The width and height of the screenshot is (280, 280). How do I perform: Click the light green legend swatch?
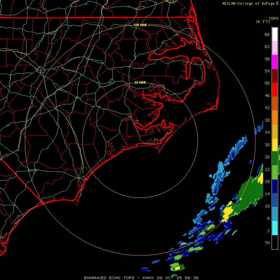[x=275, y=172]
